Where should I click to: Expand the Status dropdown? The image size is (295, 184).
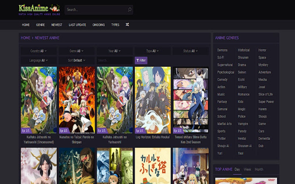point(190,51)
